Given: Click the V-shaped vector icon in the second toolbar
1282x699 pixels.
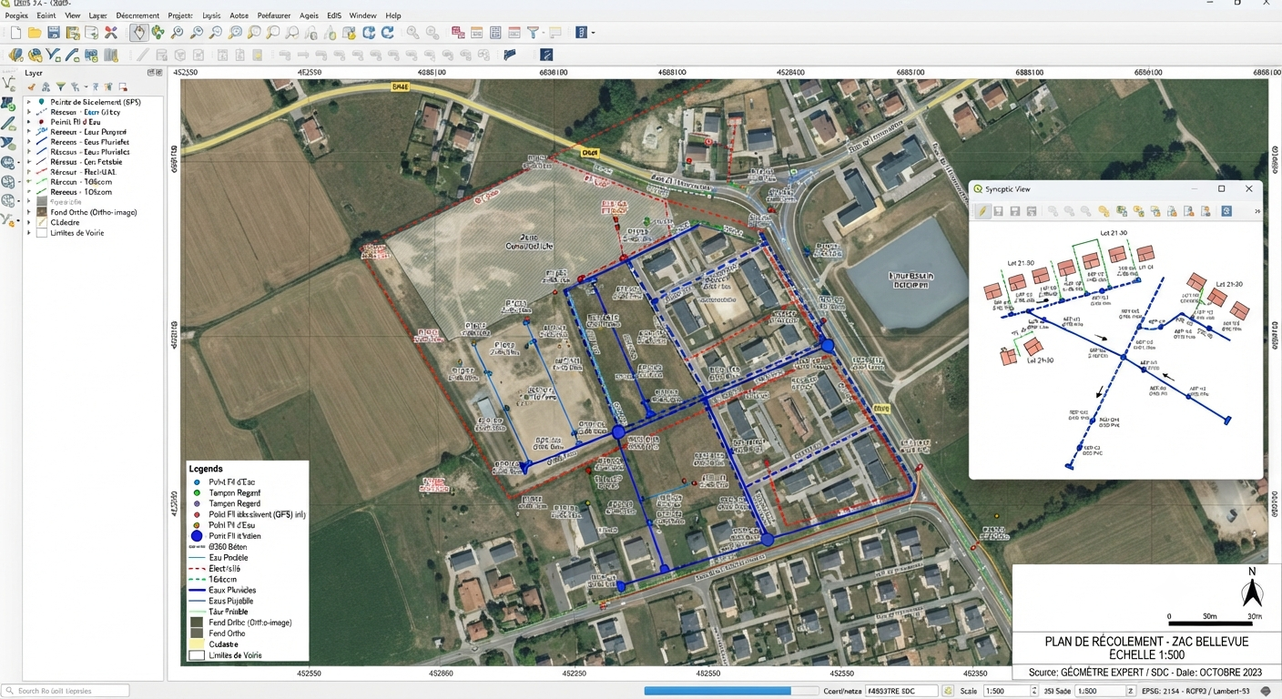Looking at the screenshot, I should click(54, 55).
